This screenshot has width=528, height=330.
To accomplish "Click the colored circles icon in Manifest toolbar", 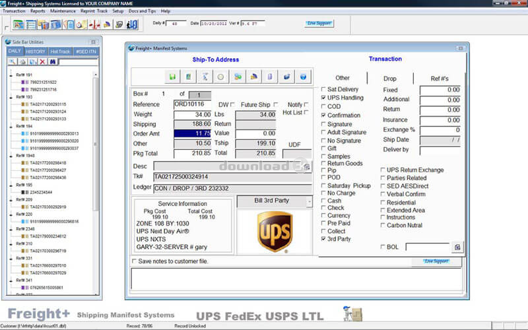I will pos(238,77).
